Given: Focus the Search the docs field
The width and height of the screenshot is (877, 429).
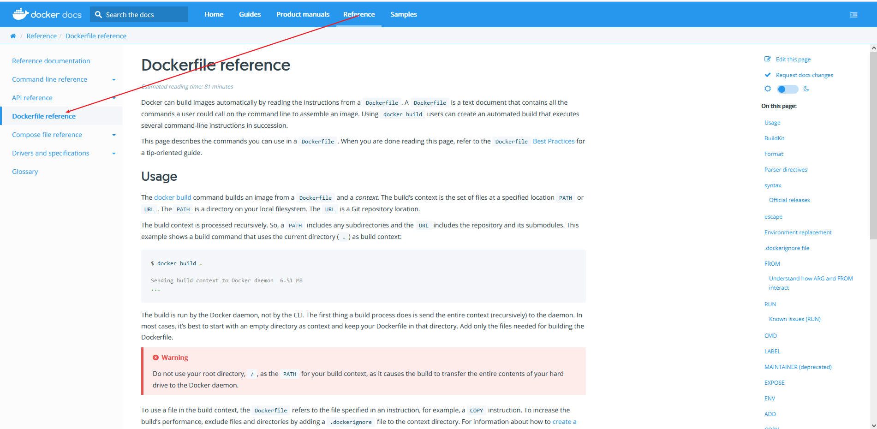Looking at the screenshot, I should [139, 14].
